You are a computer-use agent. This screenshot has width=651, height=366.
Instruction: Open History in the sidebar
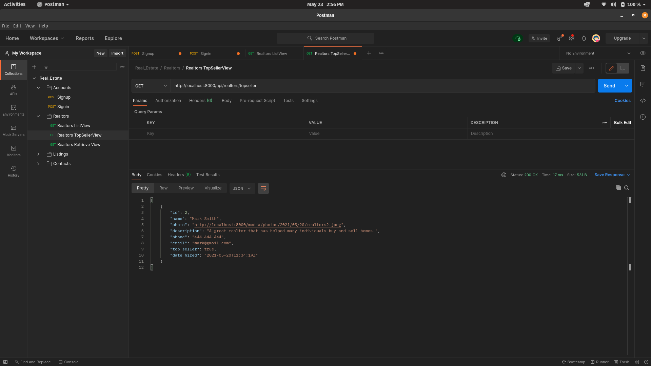tap(14, 171)
